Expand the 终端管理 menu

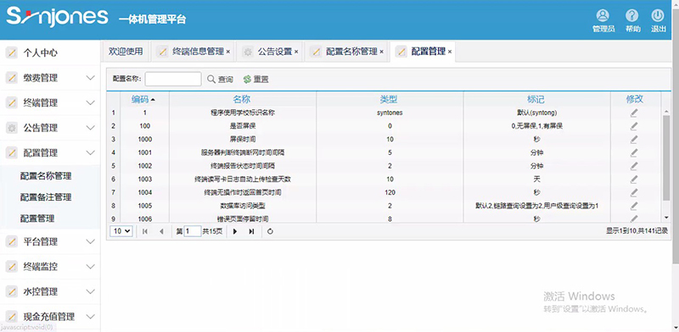click(x=91, y=102)
